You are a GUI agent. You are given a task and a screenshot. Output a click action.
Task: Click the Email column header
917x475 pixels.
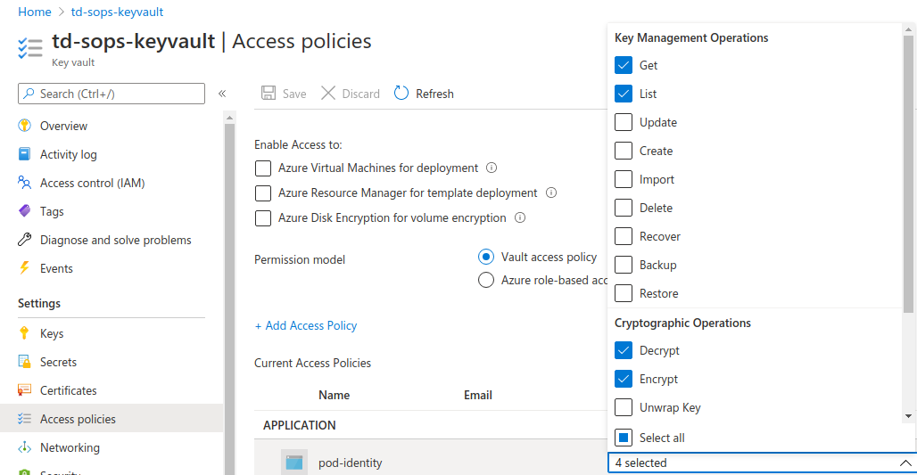(x=478, y=395)
